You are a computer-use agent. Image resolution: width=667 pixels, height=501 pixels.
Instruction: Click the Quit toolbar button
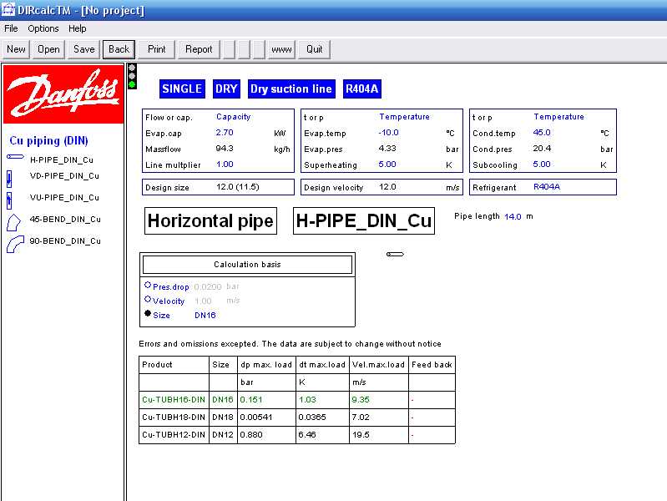pos(315,49)
